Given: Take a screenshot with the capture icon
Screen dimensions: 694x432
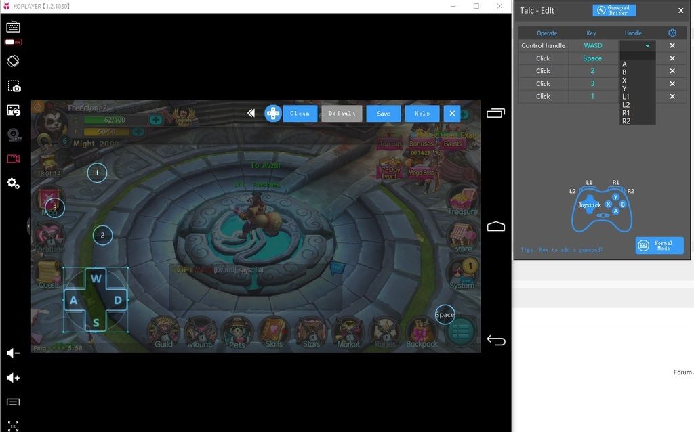Looking at the screenshot, I should click(14, 86).
